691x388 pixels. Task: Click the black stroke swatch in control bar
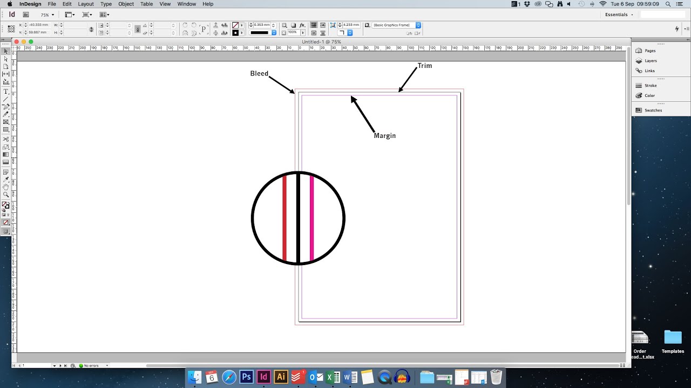point(235,33)
